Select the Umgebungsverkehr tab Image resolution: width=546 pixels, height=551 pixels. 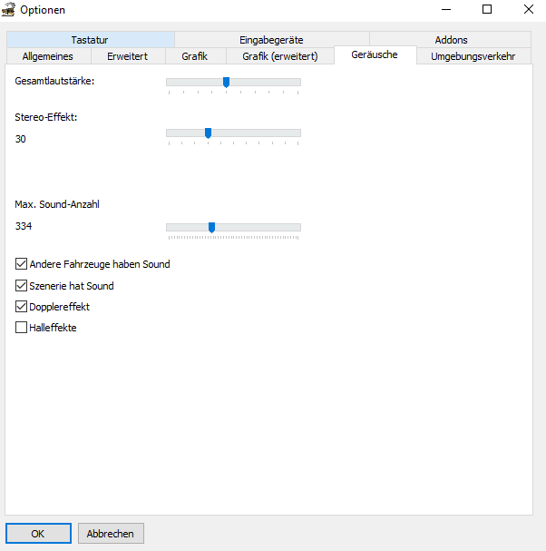(x=473, y=56)
